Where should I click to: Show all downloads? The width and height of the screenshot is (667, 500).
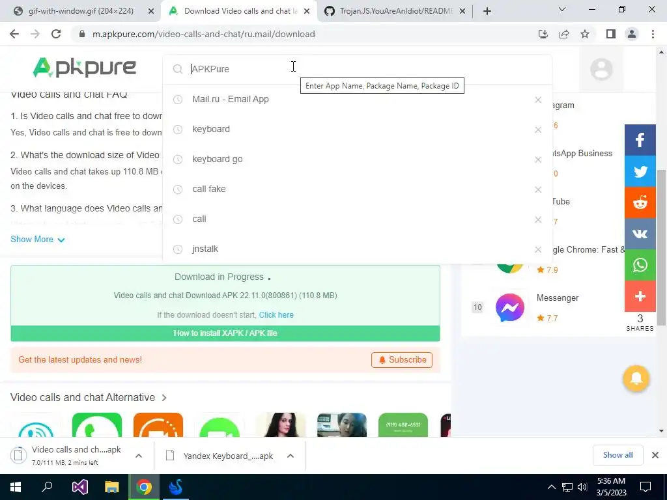(x=617, y=455)
